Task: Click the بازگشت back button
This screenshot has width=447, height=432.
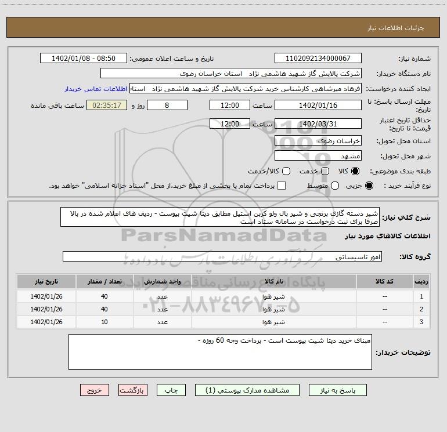Action: point(134,391)
